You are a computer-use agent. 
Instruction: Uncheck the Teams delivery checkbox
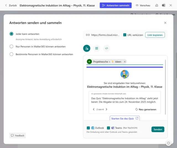[x=108, y=128]
